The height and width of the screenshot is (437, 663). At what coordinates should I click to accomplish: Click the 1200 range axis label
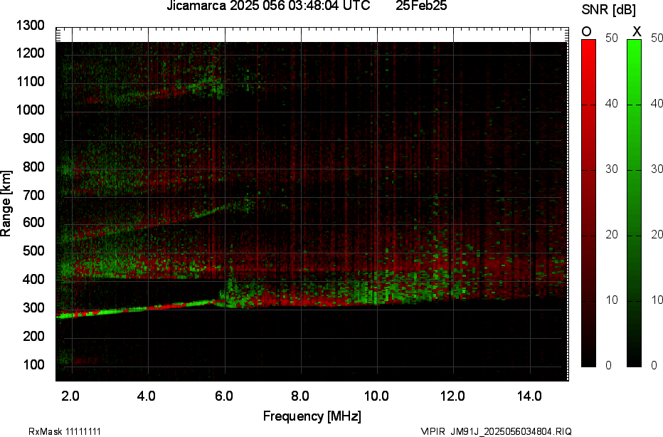point(31,53)
